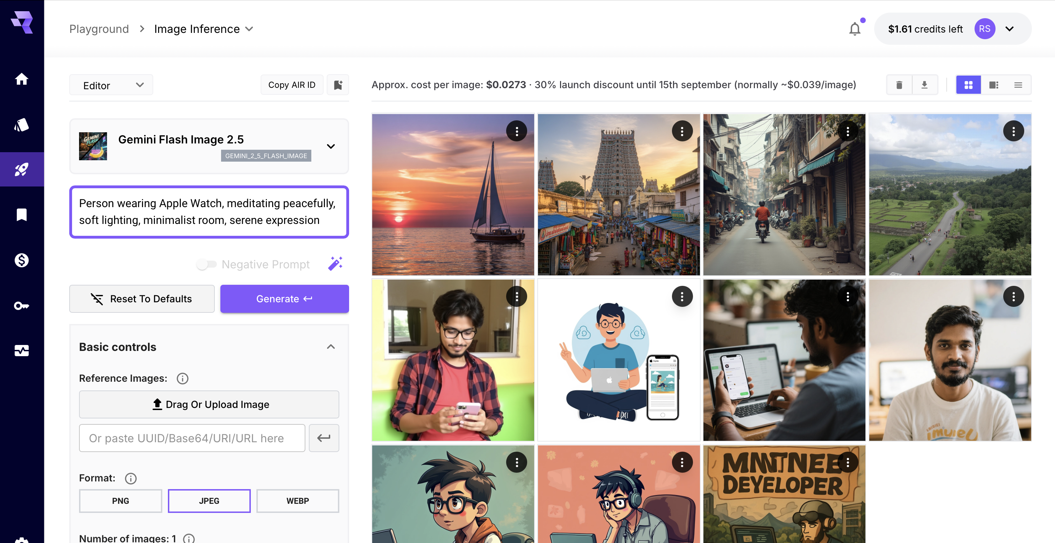Select the PNG format option
Image resolution: width=1055 pixels, height=543 pixels.
coord(120,500)
